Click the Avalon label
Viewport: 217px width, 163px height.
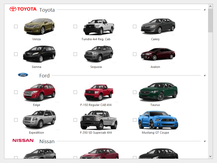(x=155, y=67)
